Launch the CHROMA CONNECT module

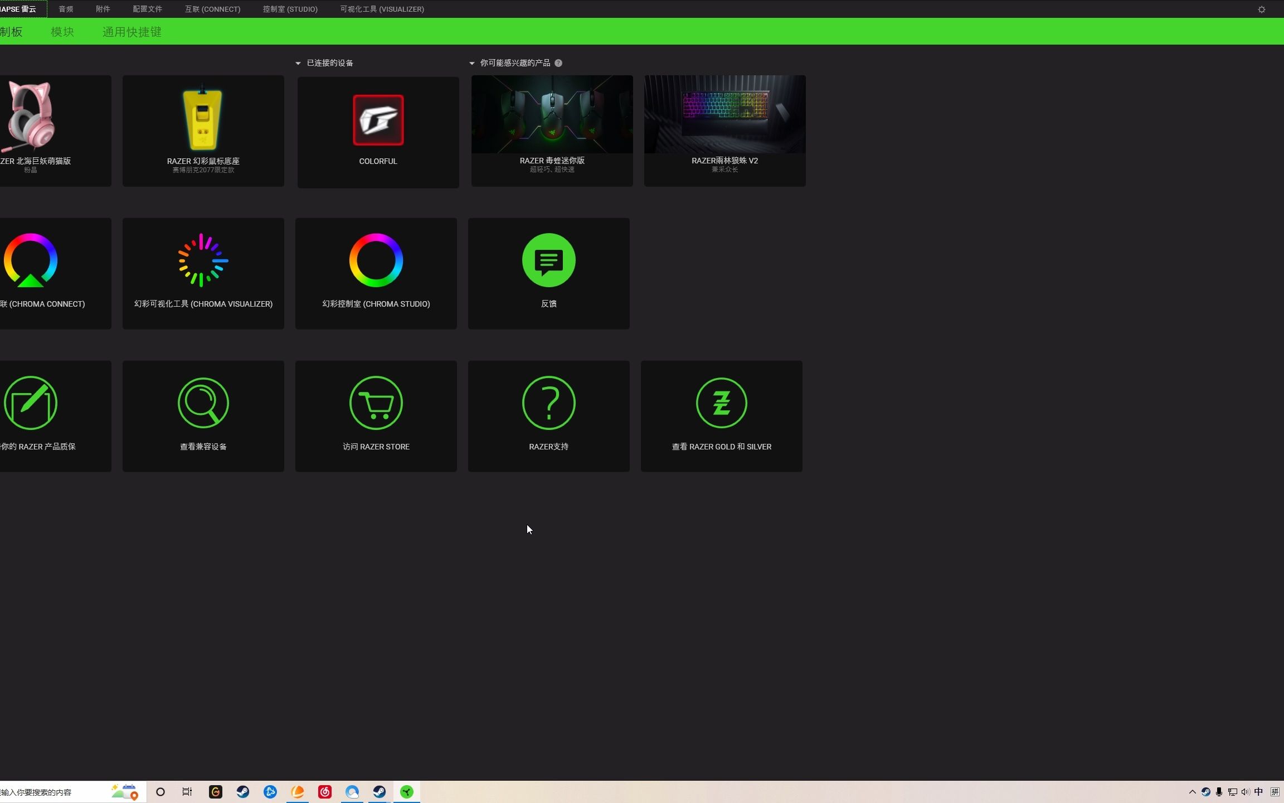tap(55, 273)
